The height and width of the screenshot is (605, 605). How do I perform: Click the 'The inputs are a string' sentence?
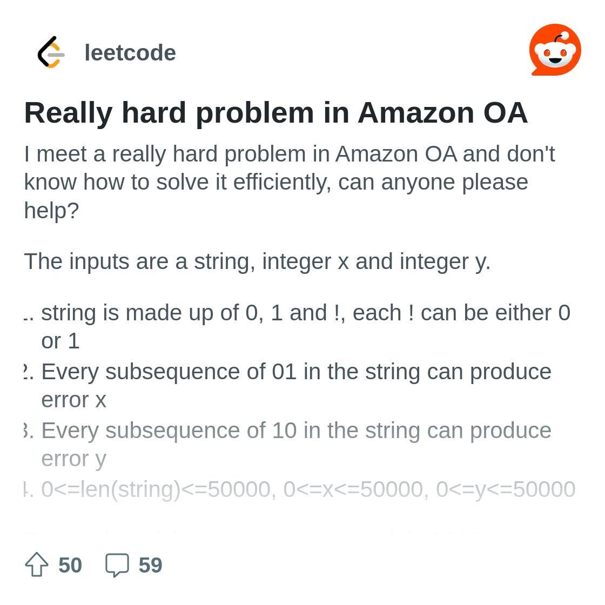[257, 261]
